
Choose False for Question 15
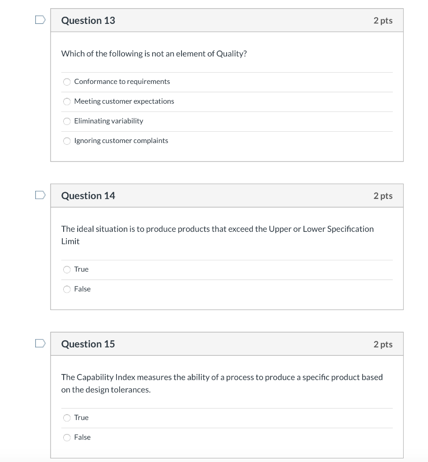pos(66,437)
